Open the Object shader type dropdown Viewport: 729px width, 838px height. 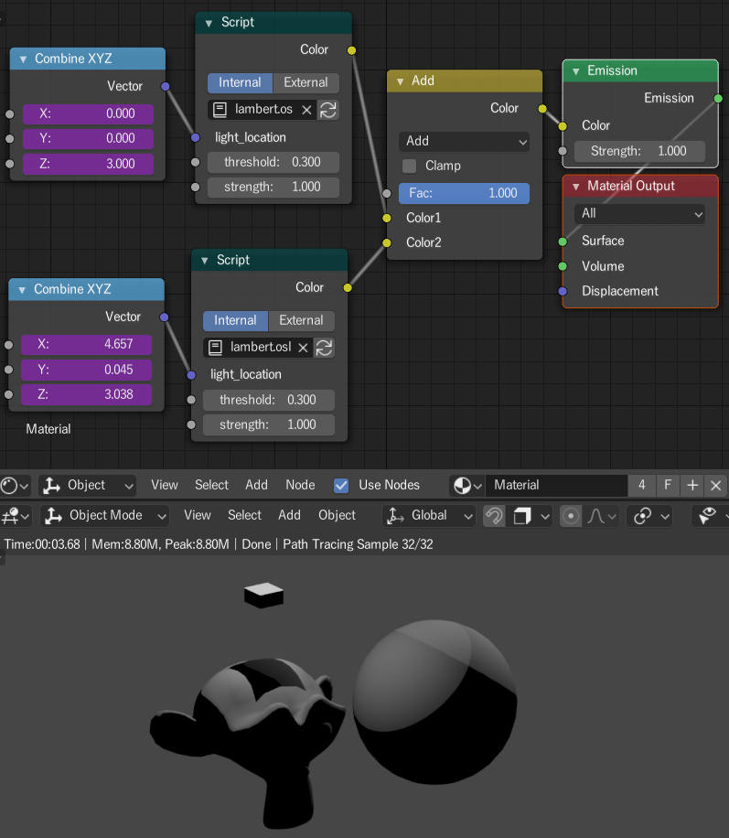click(88, 485)
